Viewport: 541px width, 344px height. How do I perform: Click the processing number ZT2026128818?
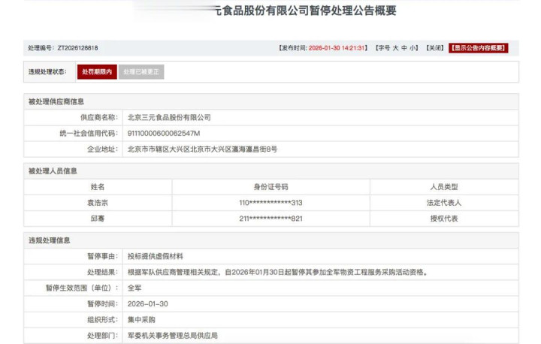click(77, 48)
